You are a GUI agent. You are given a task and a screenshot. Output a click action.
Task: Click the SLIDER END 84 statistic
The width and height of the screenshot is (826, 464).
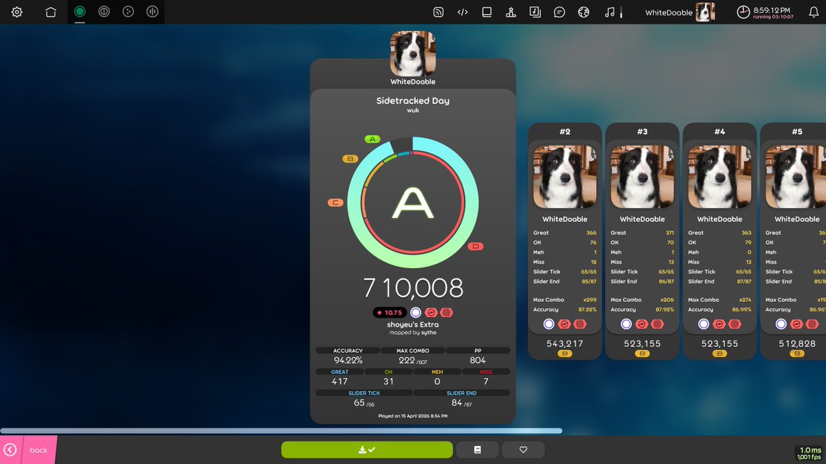tap(461, 398)
